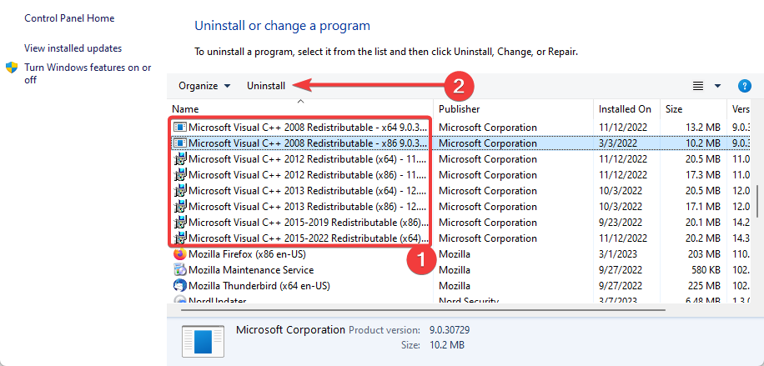Click icon of Visual C++ 2015-2019 (x86) row
Image resolution: width=764 pixels, height=366 pixels.
point(180,223)
